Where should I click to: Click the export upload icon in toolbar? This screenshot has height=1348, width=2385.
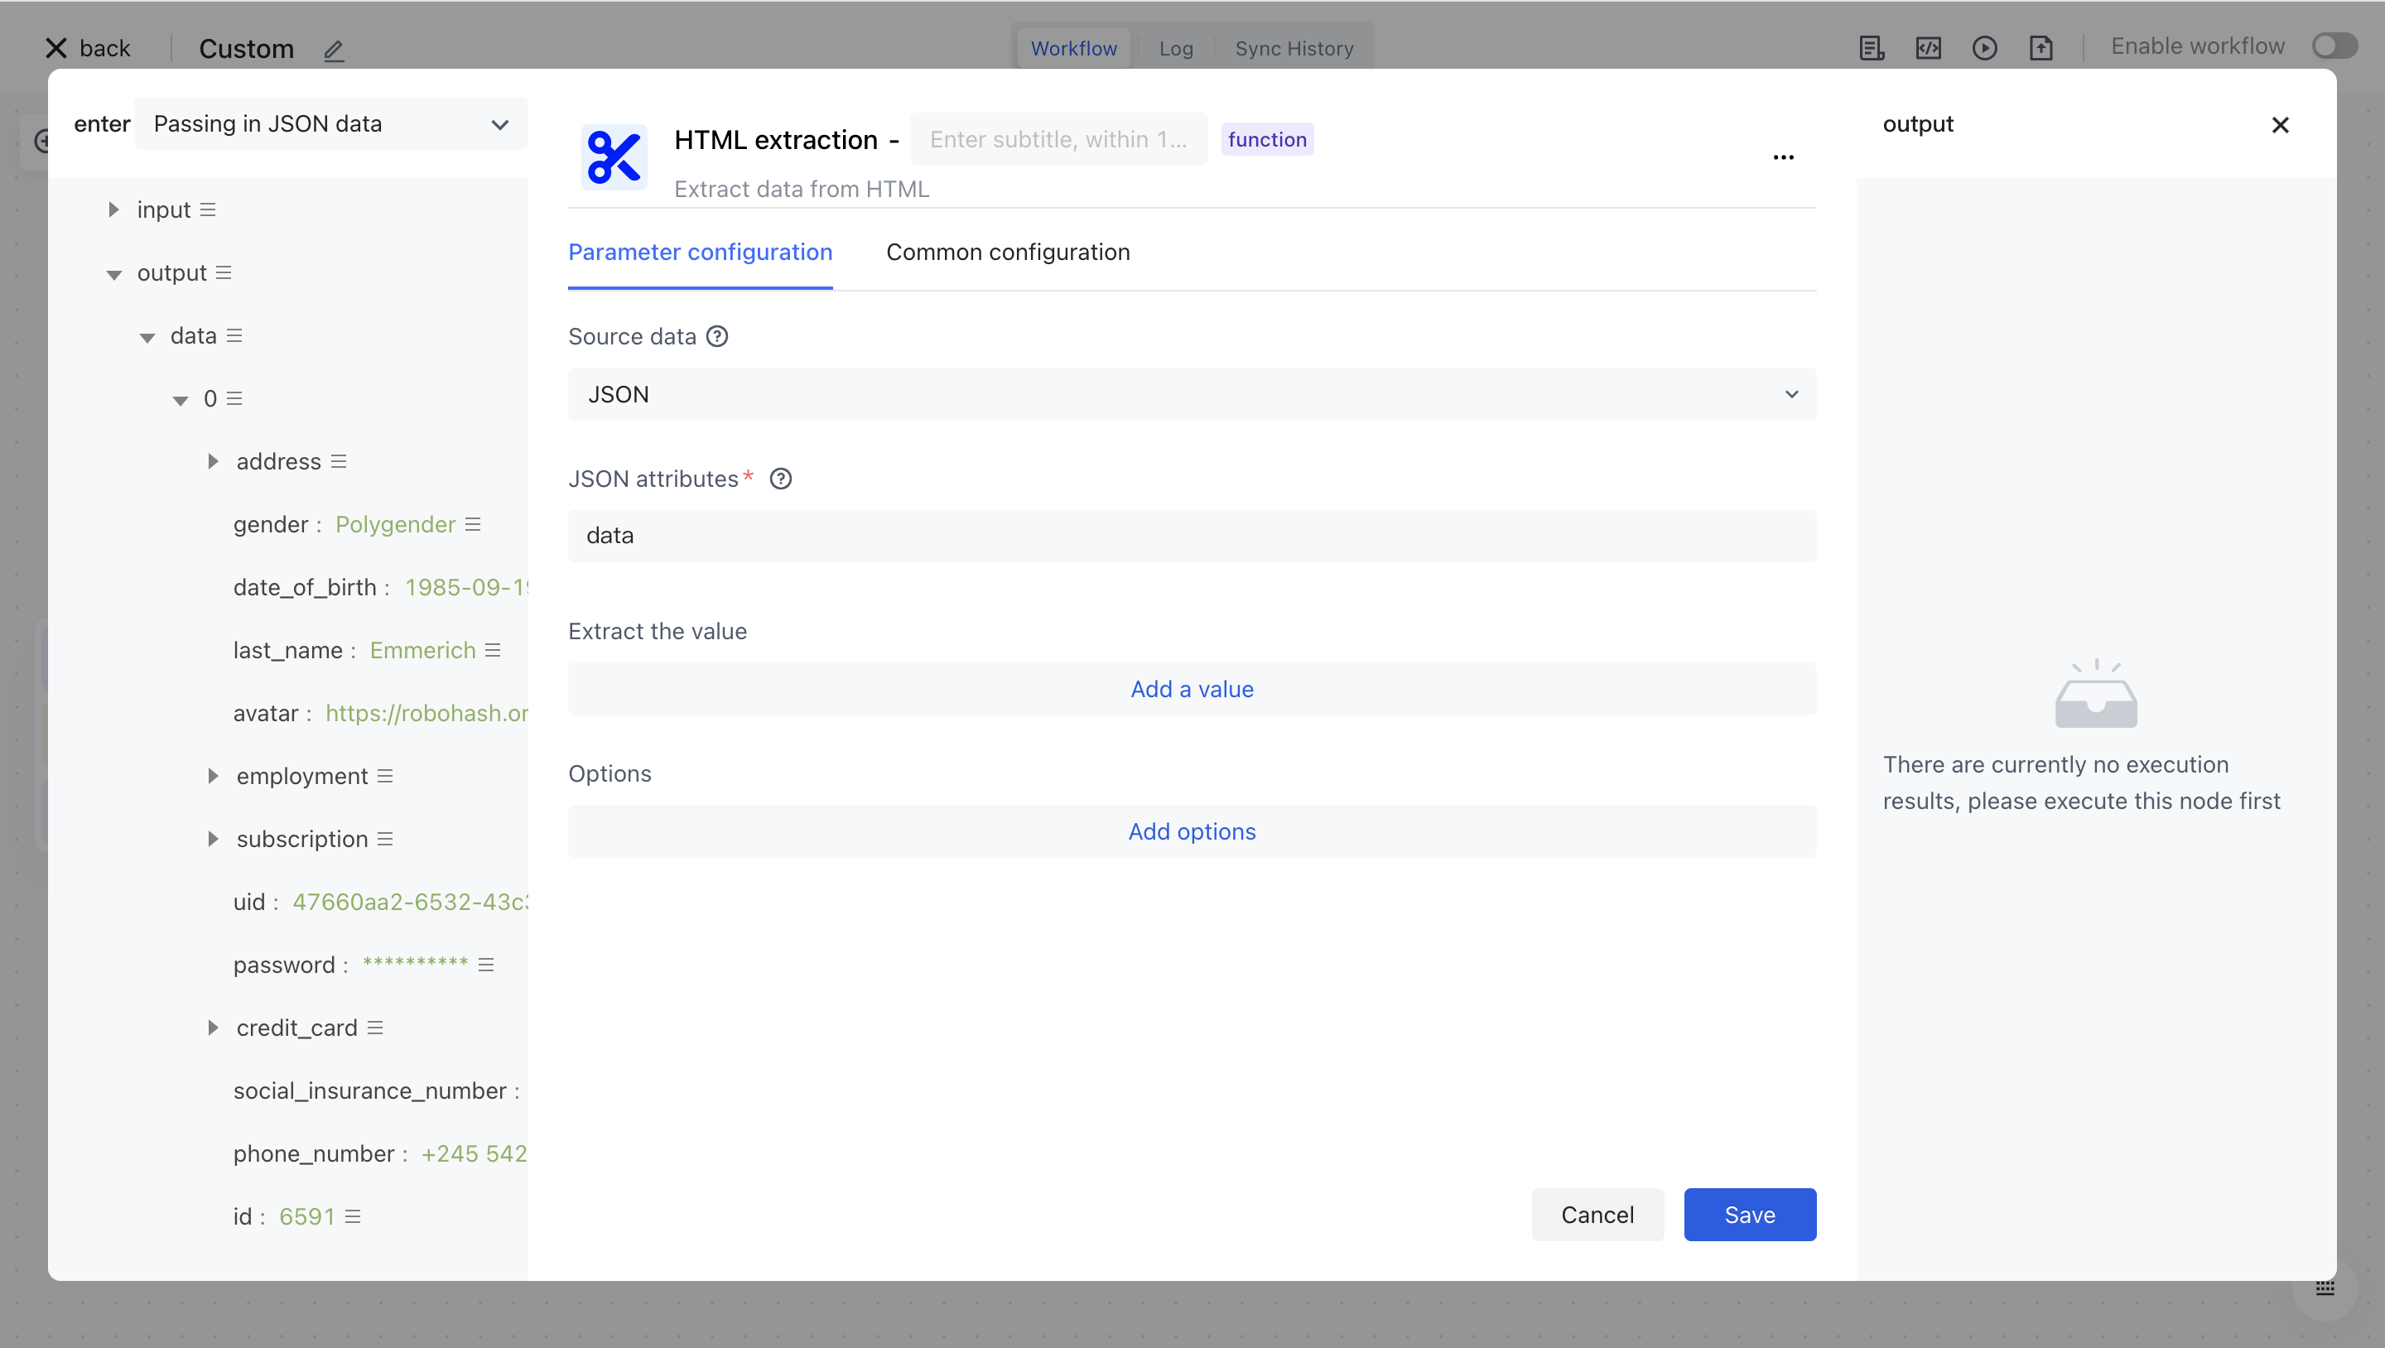2040,48
